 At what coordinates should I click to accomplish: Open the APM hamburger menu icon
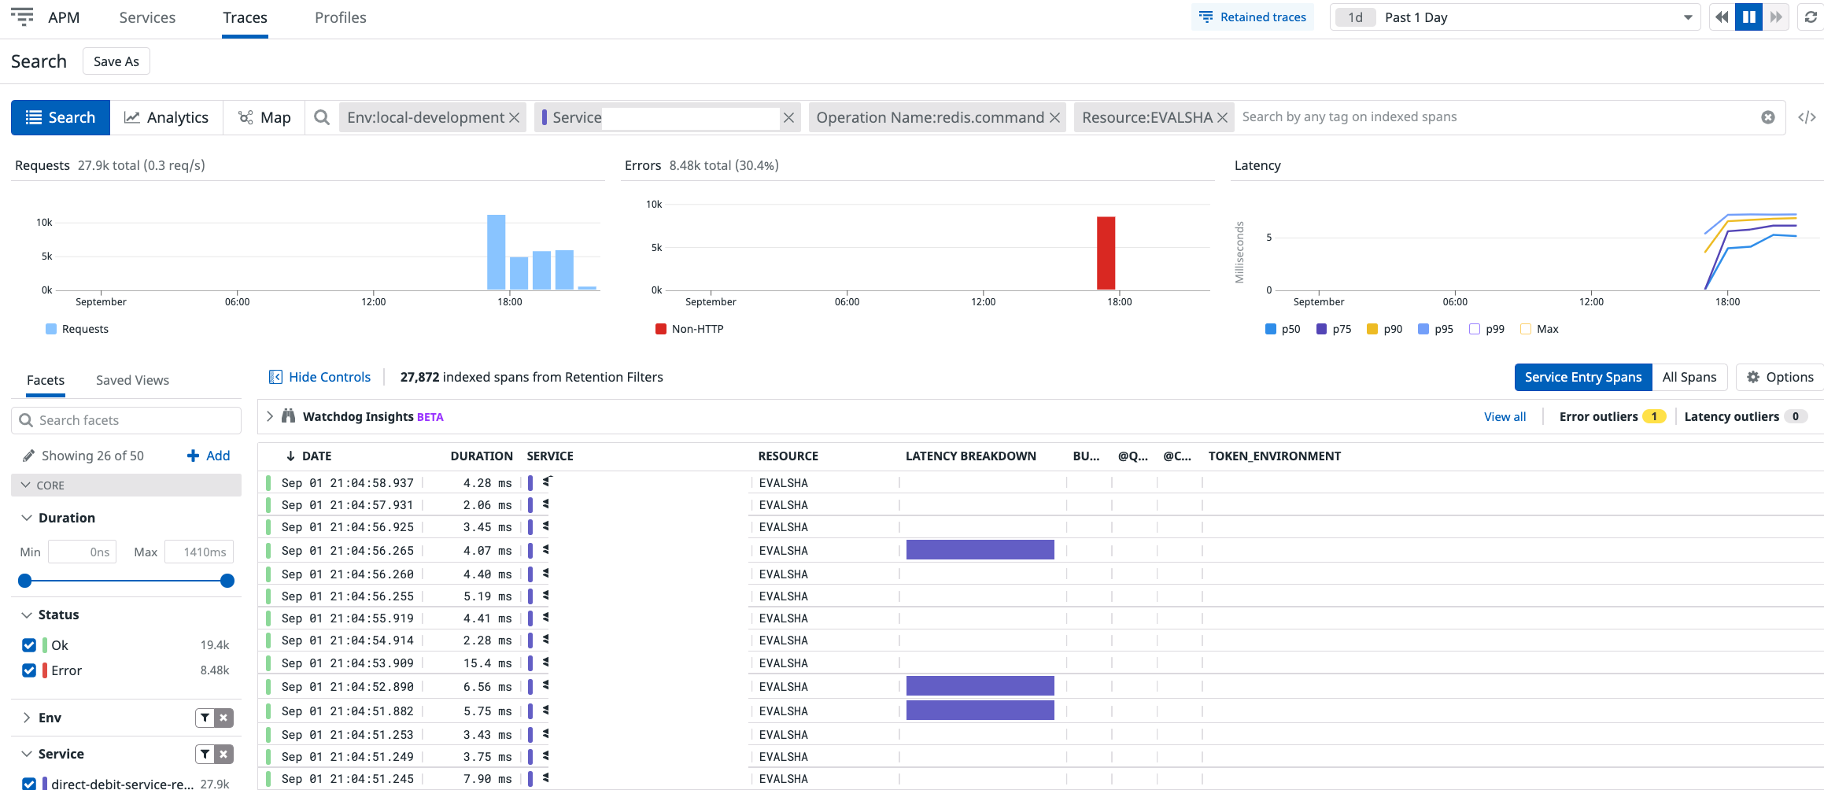click(22, 17)
